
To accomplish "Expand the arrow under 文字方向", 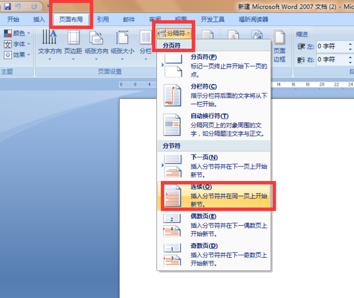I will [x=50, y=59].
